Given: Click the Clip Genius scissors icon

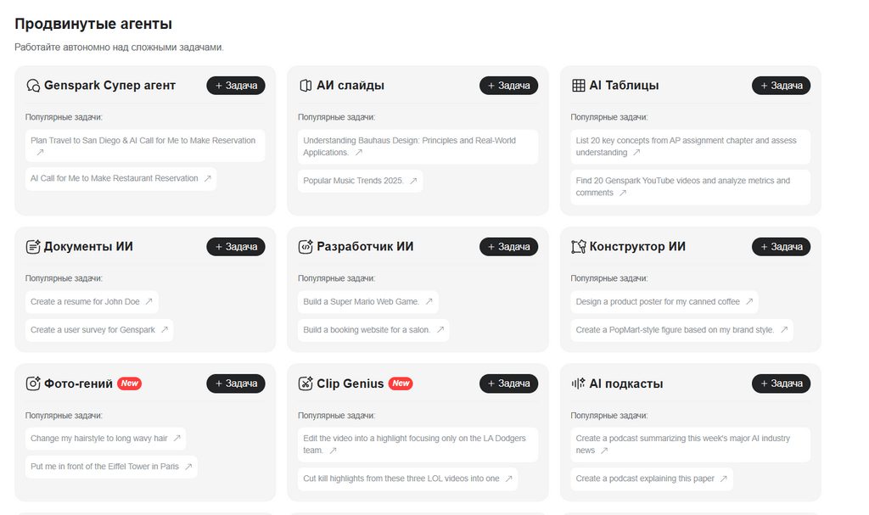Looking at the screenshot, I should [306, 383].
